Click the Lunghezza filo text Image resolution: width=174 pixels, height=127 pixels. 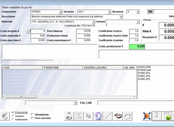click(x=80, y=26)
